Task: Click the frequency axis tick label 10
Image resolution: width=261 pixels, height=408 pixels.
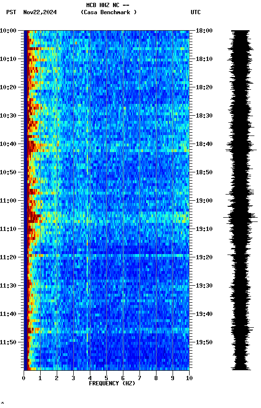Action: point(189,378)
